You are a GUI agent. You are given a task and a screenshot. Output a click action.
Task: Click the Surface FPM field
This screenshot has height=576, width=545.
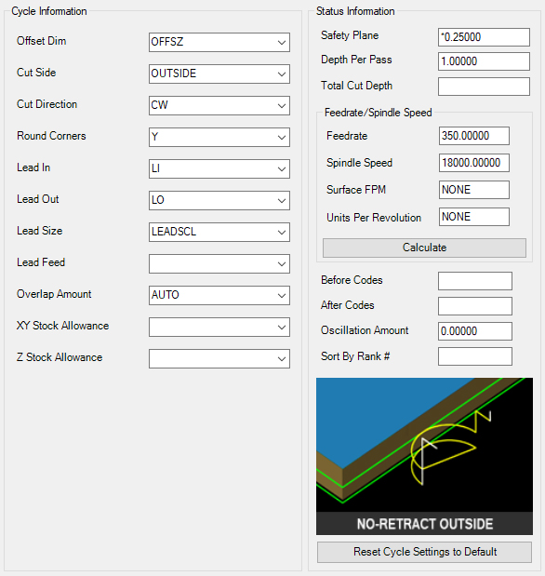coord(473,190)
